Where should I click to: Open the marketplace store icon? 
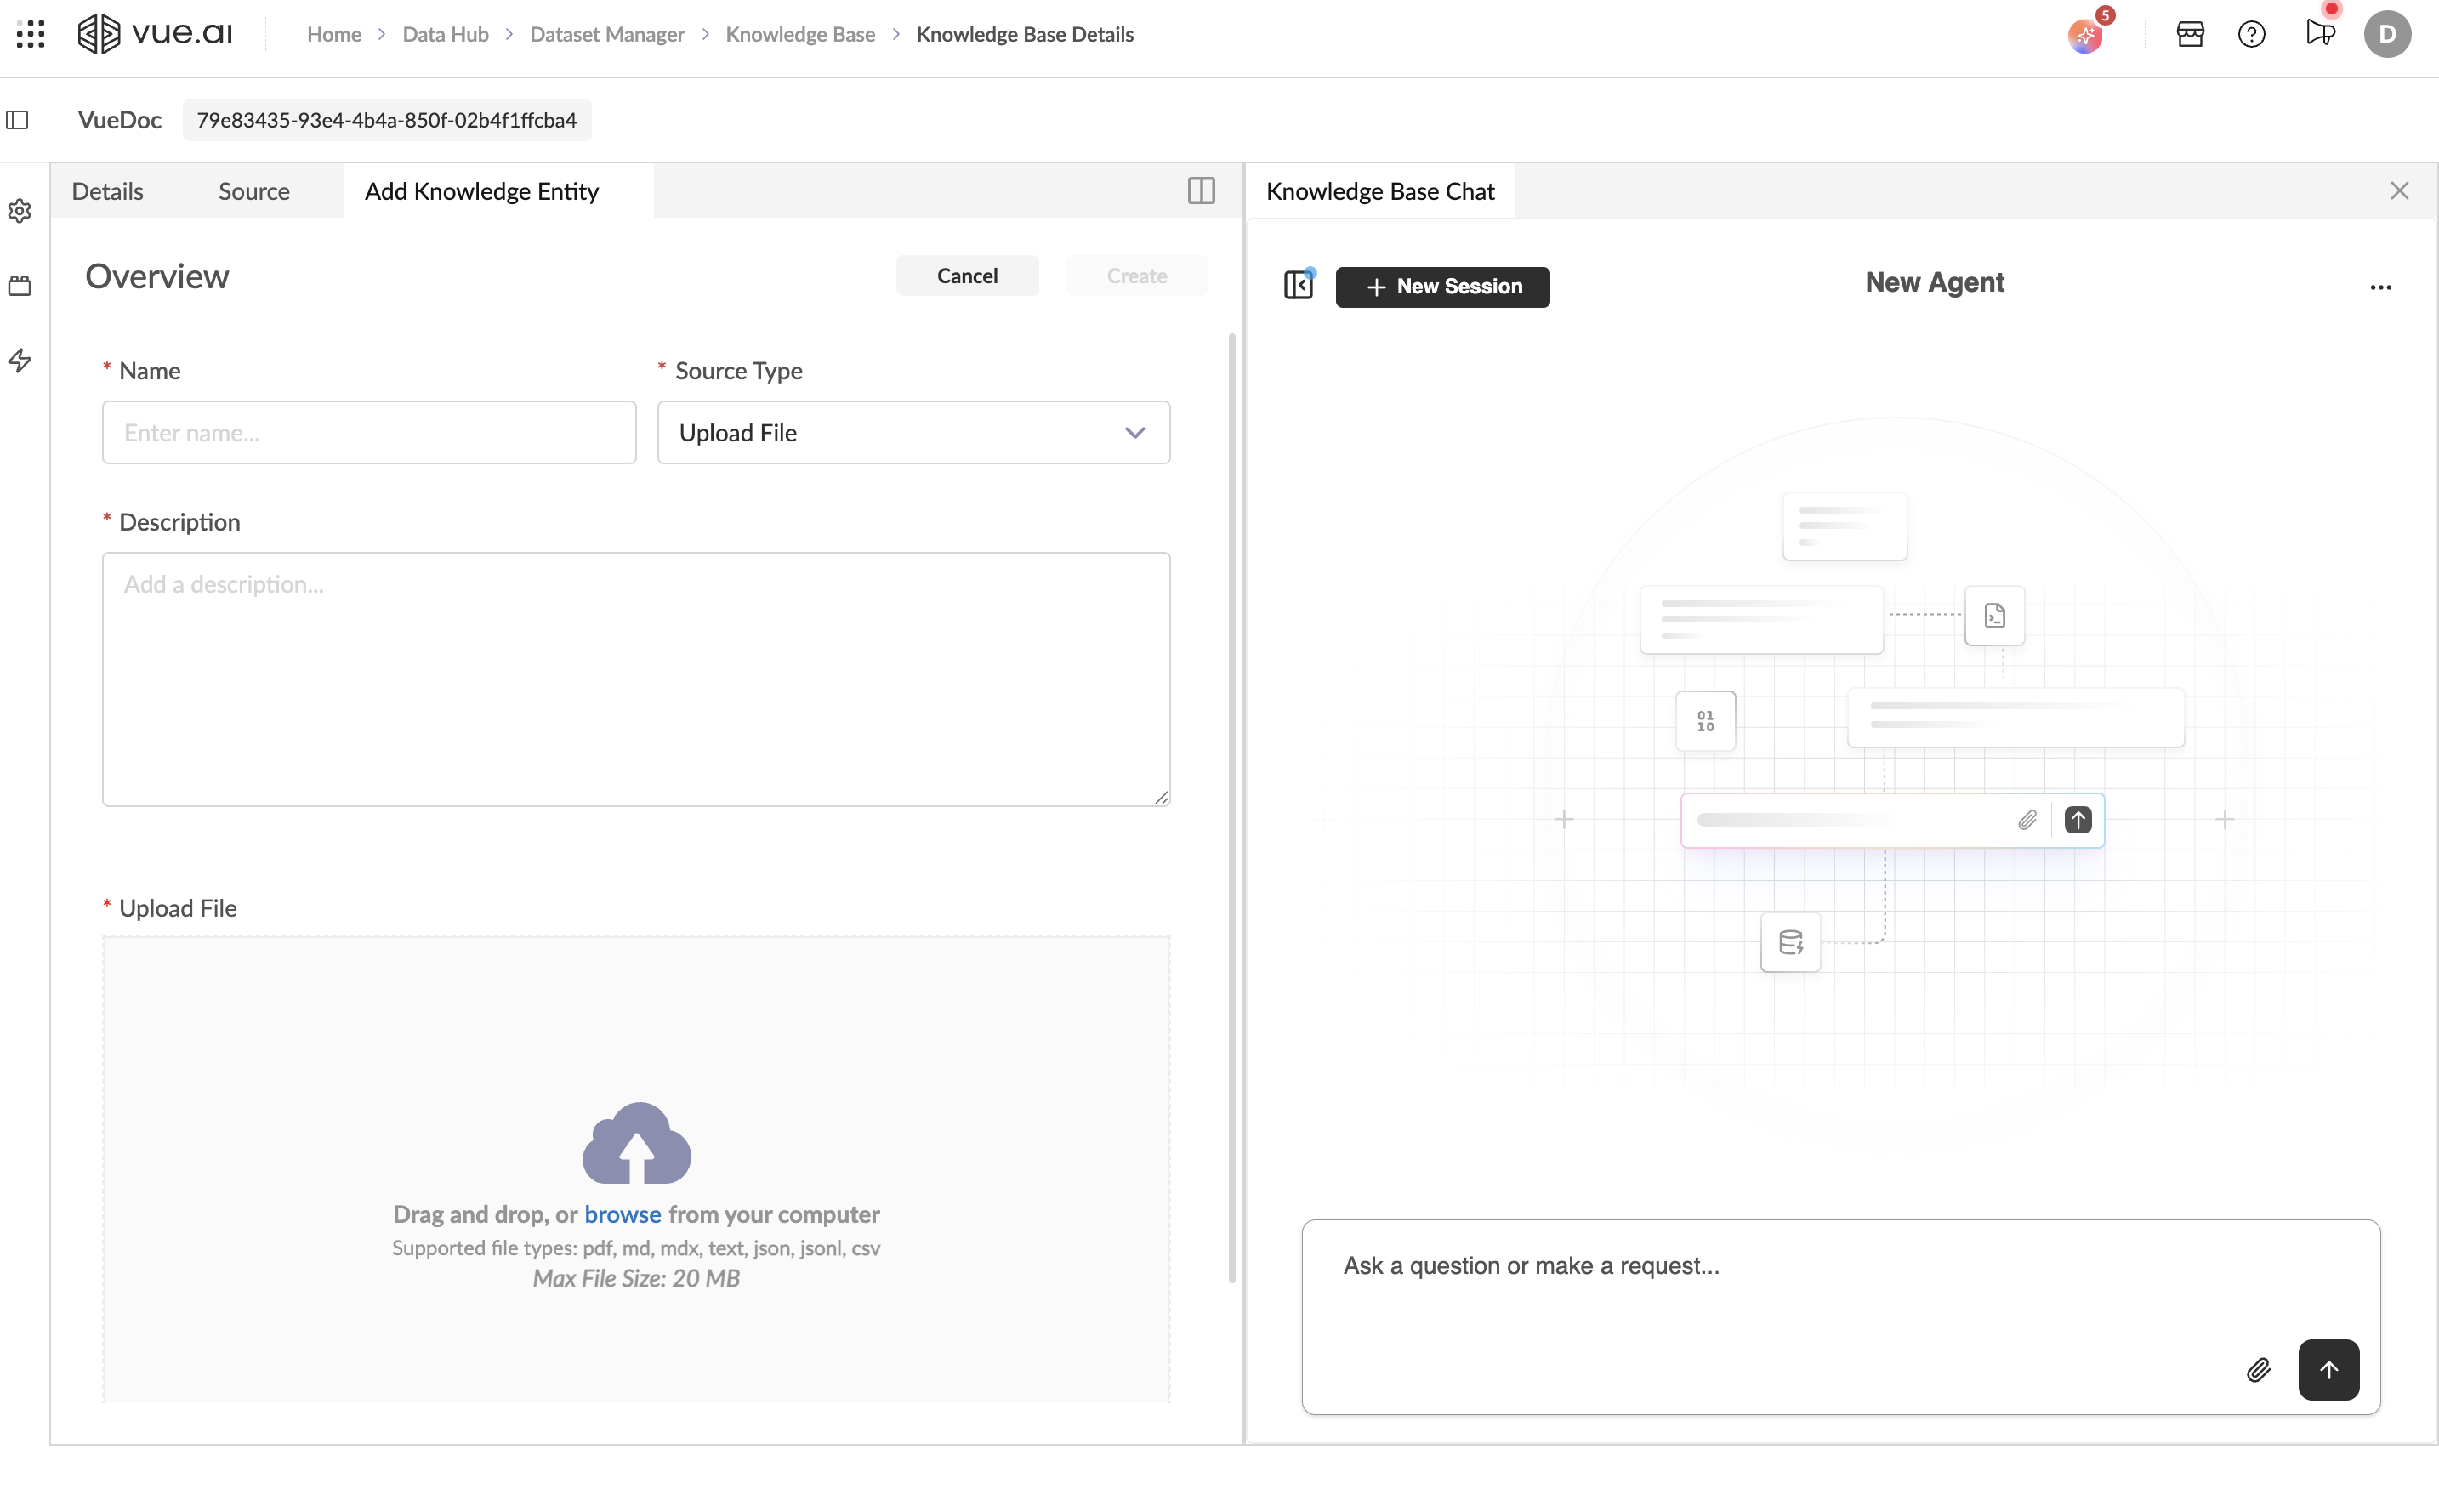(2190, 34)
